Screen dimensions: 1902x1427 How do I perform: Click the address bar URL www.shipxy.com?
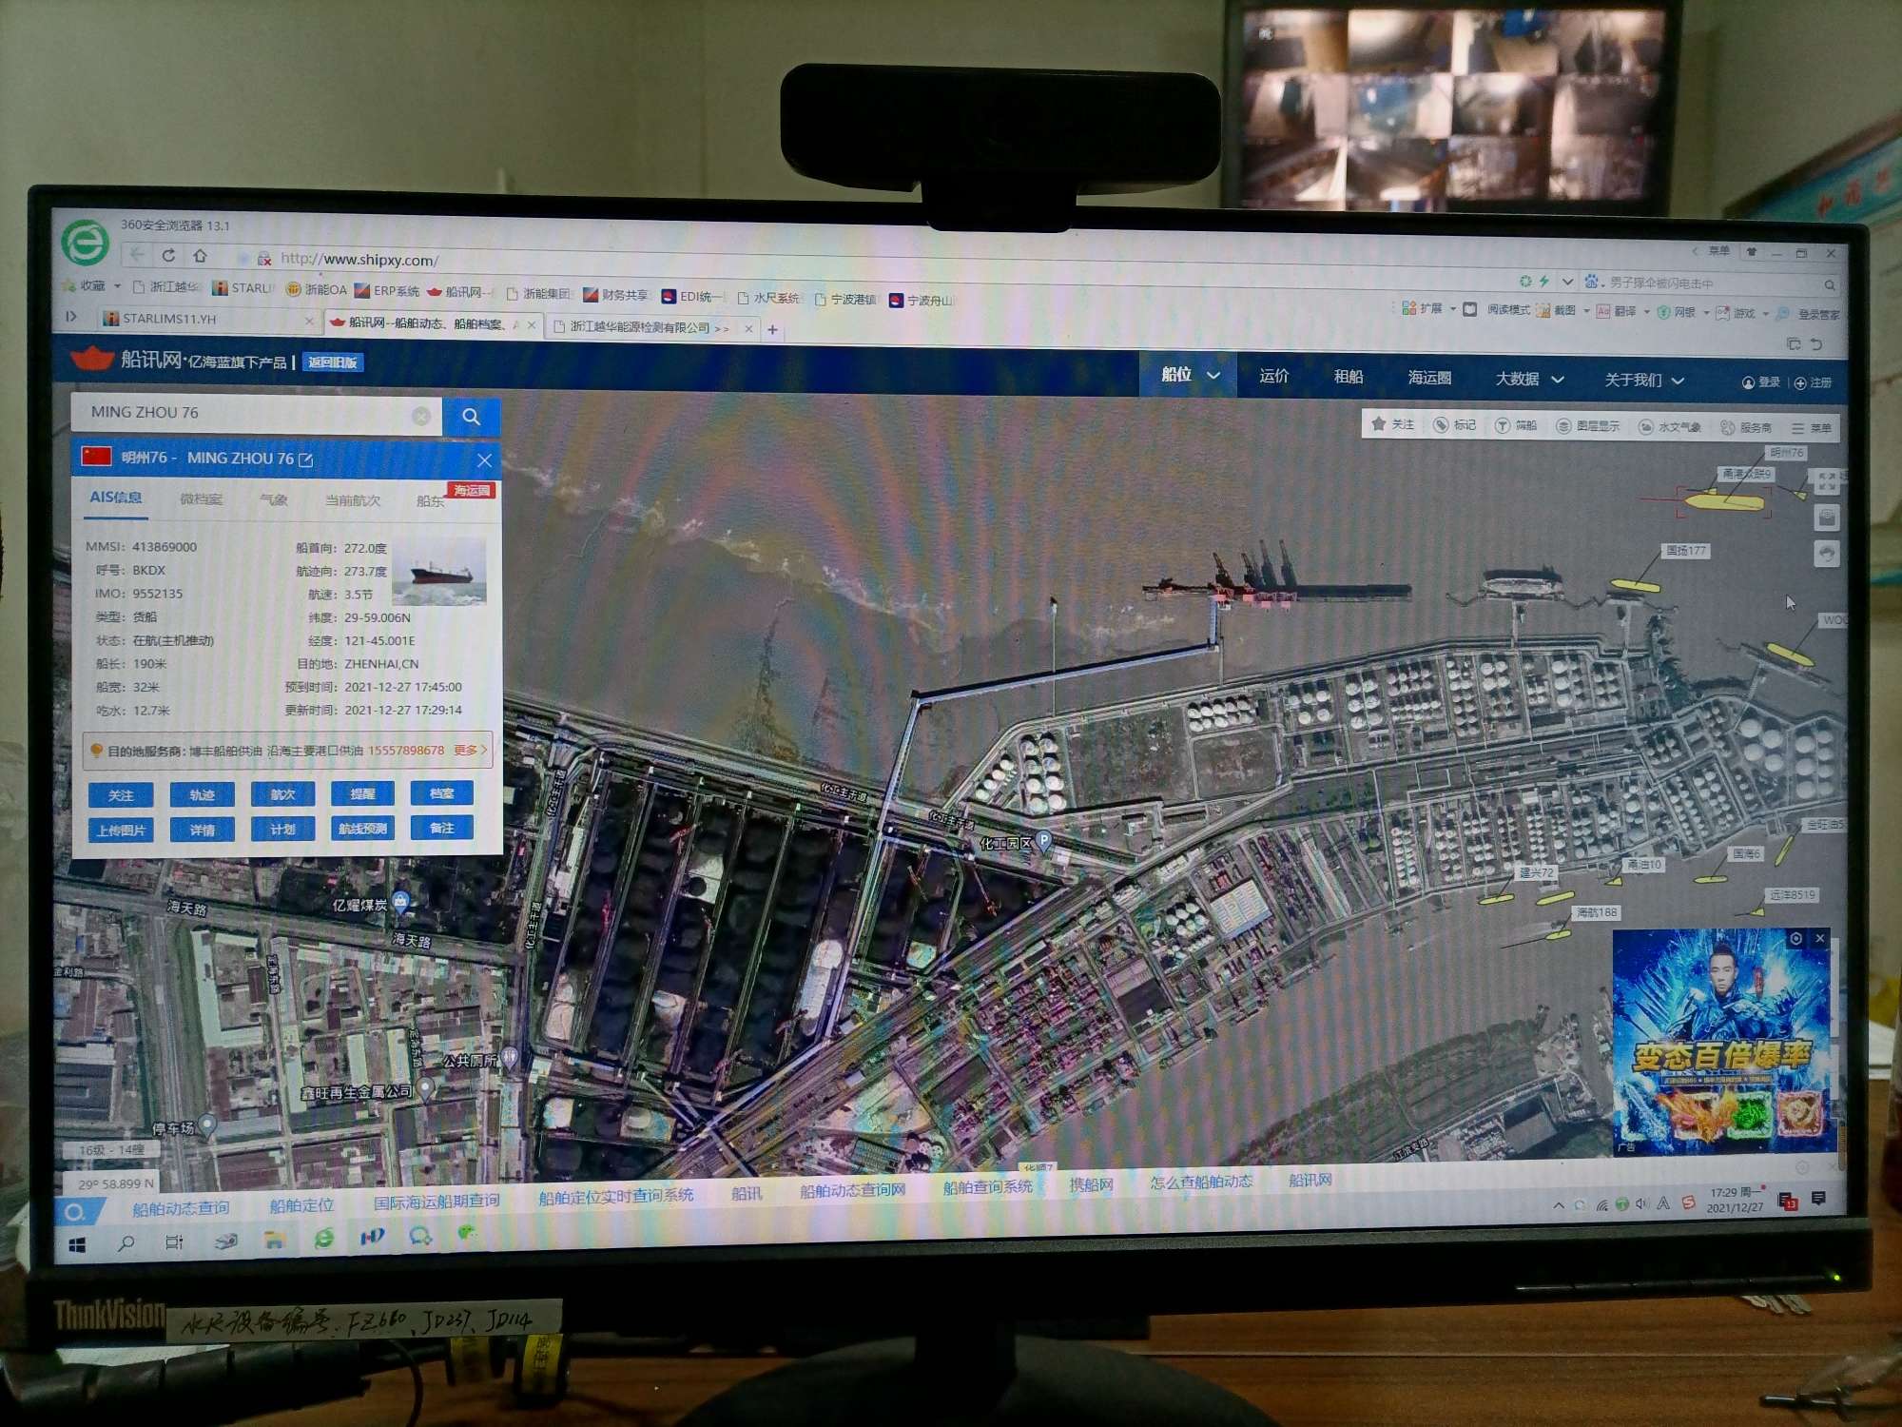(x=359, y=259)
